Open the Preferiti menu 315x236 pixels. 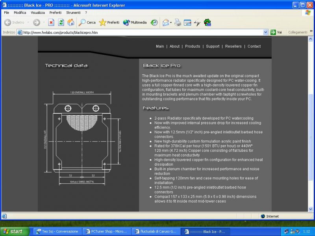(56, 13)
